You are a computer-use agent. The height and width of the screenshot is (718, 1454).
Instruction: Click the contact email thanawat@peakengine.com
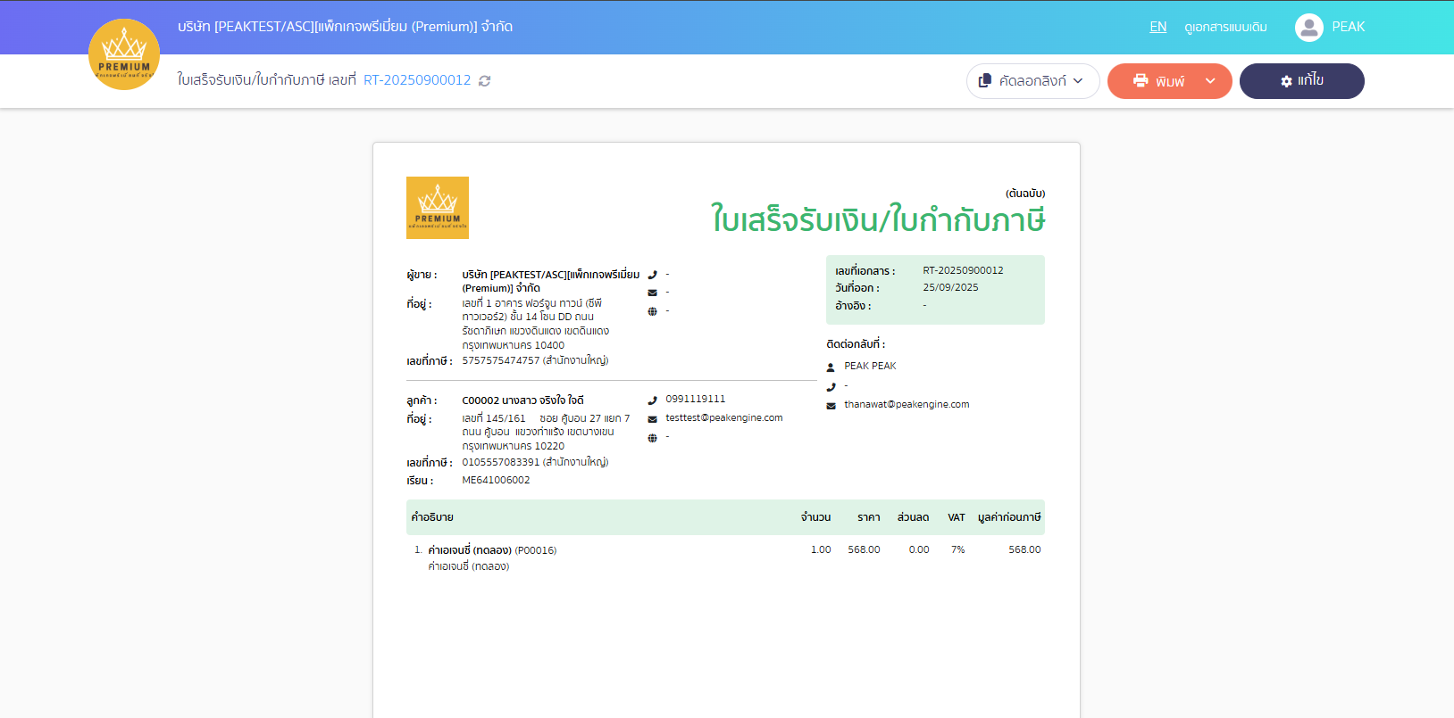pos(907,404)
